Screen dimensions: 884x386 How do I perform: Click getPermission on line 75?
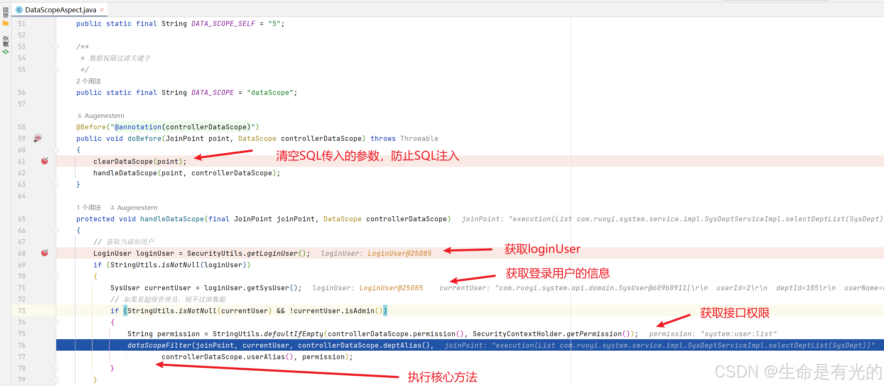(594, 334)
